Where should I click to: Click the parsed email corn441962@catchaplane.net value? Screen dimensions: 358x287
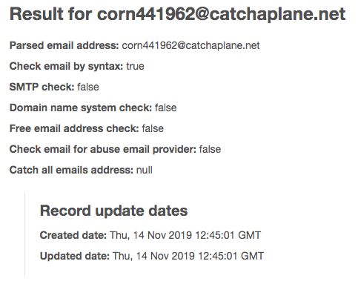coord(190,45)
